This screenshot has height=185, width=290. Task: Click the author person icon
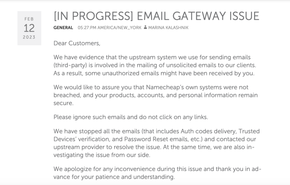[x=145, y=27]
